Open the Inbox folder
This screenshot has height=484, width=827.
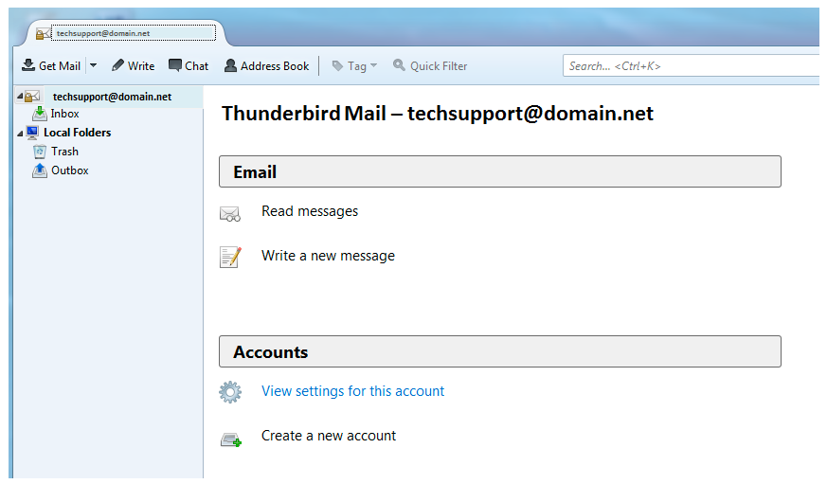coord(64,114)
